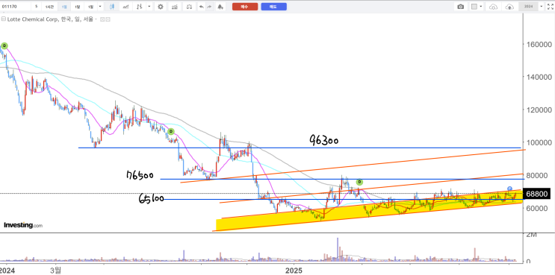Click the 96300 annotation text
This screenshot has height=275, width=555.
[x=323, y=141]
